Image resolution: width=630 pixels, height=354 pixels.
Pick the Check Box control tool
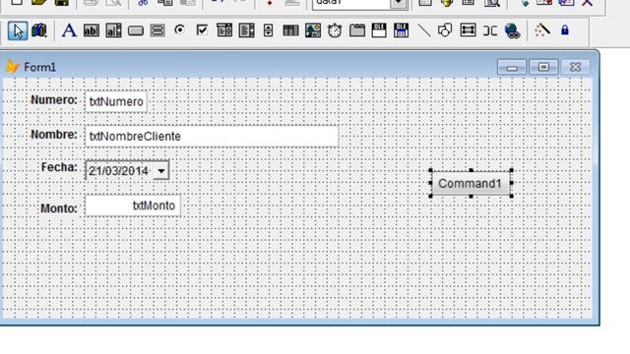[202, 30]
